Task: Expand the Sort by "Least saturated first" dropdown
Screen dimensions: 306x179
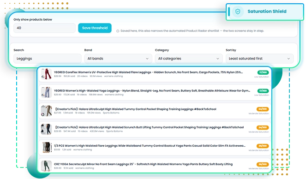Action: (259, 59)
